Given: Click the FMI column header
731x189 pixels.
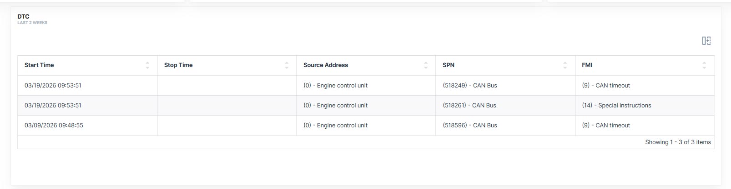Looking at the screenshot, I should (587, 65).
